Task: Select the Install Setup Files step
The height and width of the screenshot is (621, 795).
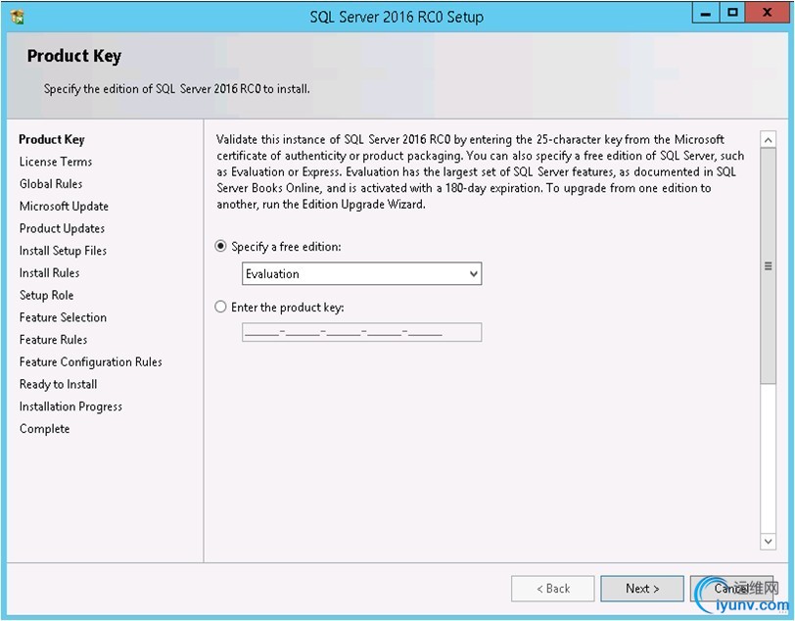Action: (63, 251)
